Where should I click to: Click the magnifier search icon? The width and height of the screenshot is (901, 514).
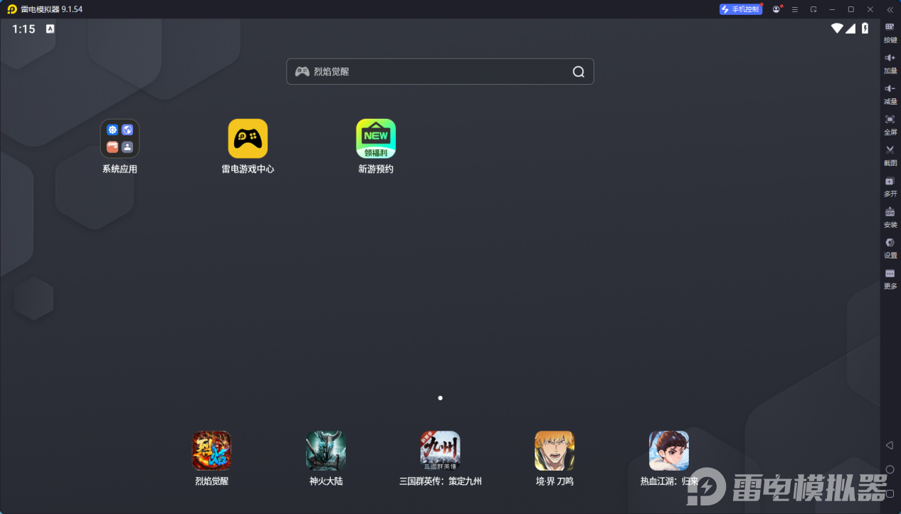[x=579, y=71]
